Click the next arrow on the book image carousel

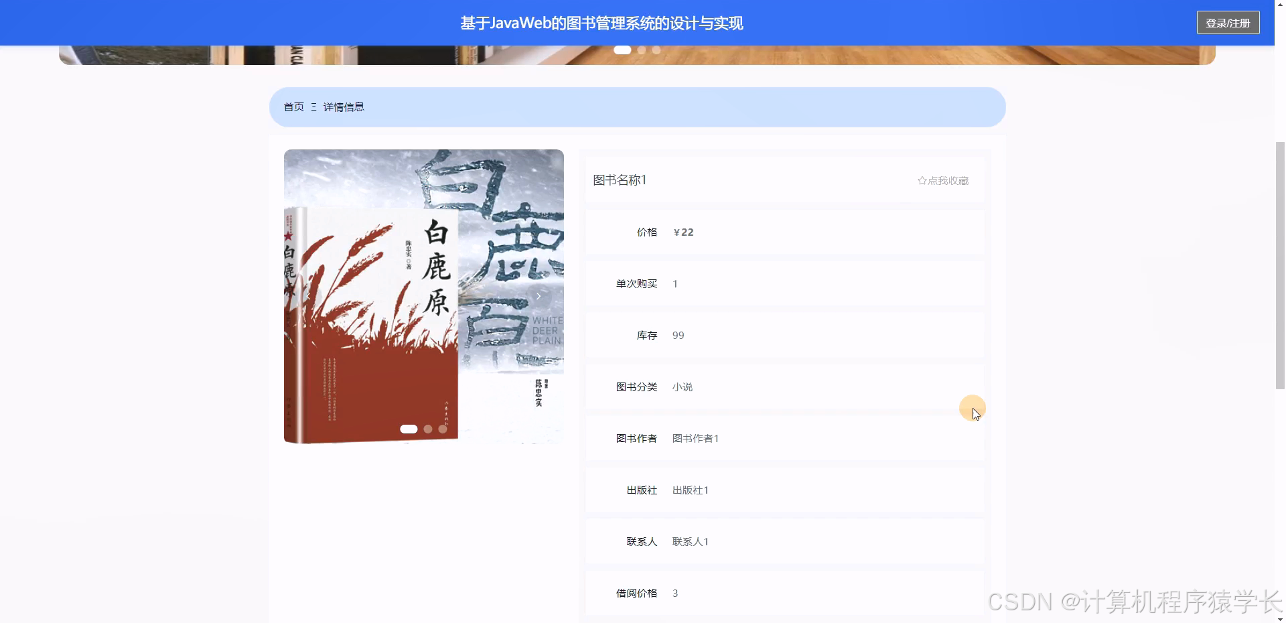tap(539, 295)
